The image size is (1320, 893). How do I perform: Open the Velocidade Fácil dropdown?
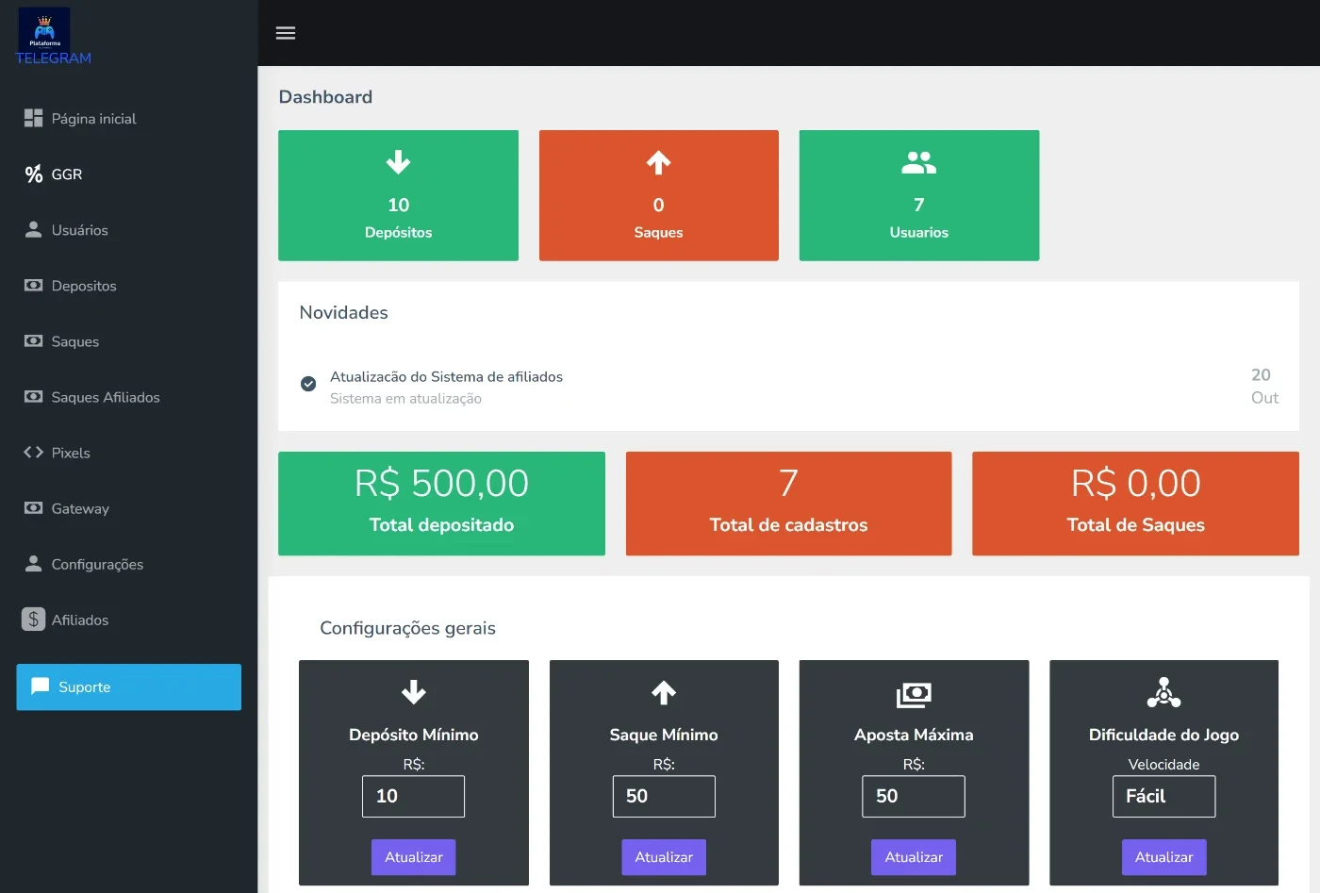point(1163,796)
